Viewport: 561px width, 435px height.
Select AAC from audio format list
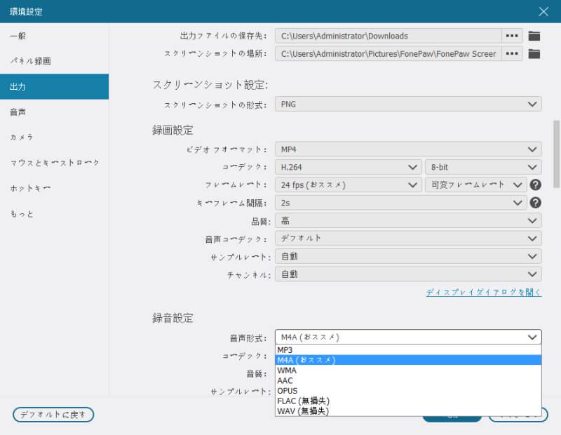(x=408, y=380)
